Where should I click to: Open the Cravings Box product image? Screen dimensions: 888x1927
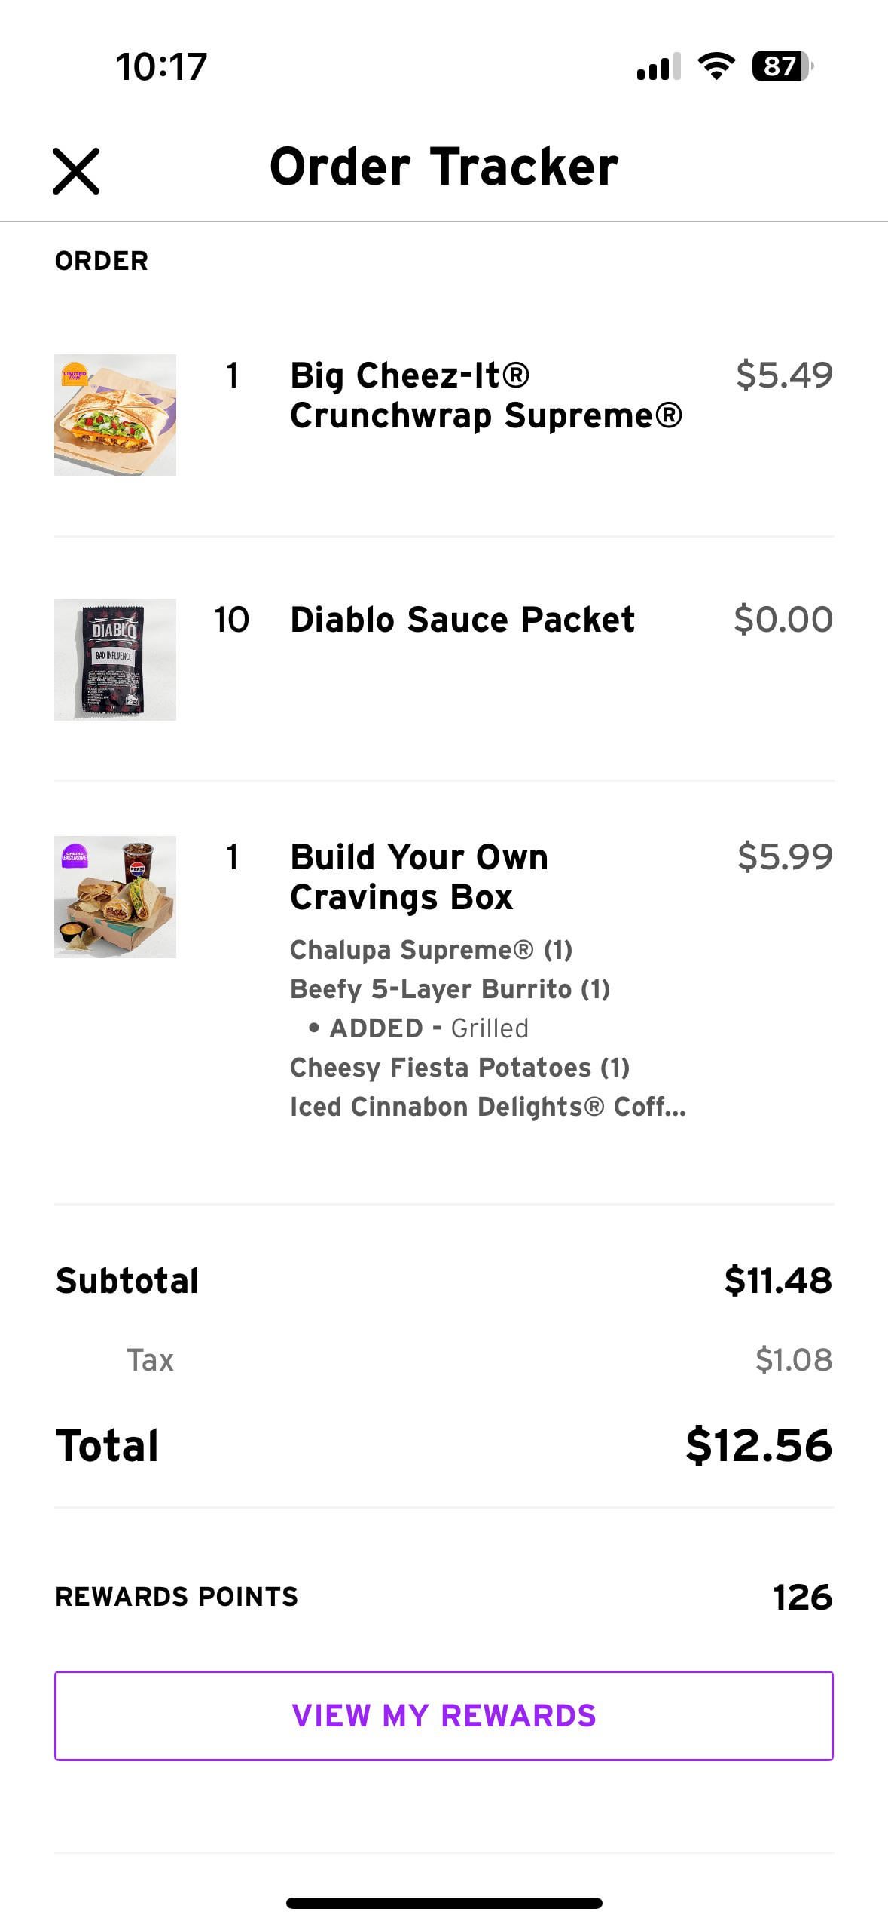(115, 897)
